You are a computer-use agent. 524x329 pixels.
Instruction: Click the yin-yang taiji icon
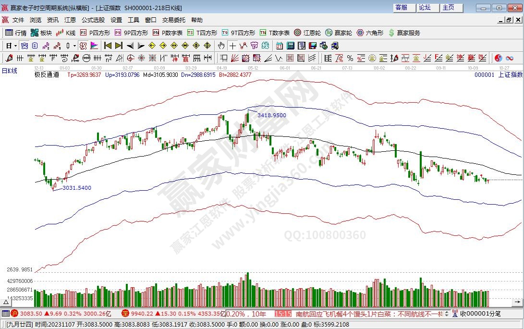pos(499,58)
